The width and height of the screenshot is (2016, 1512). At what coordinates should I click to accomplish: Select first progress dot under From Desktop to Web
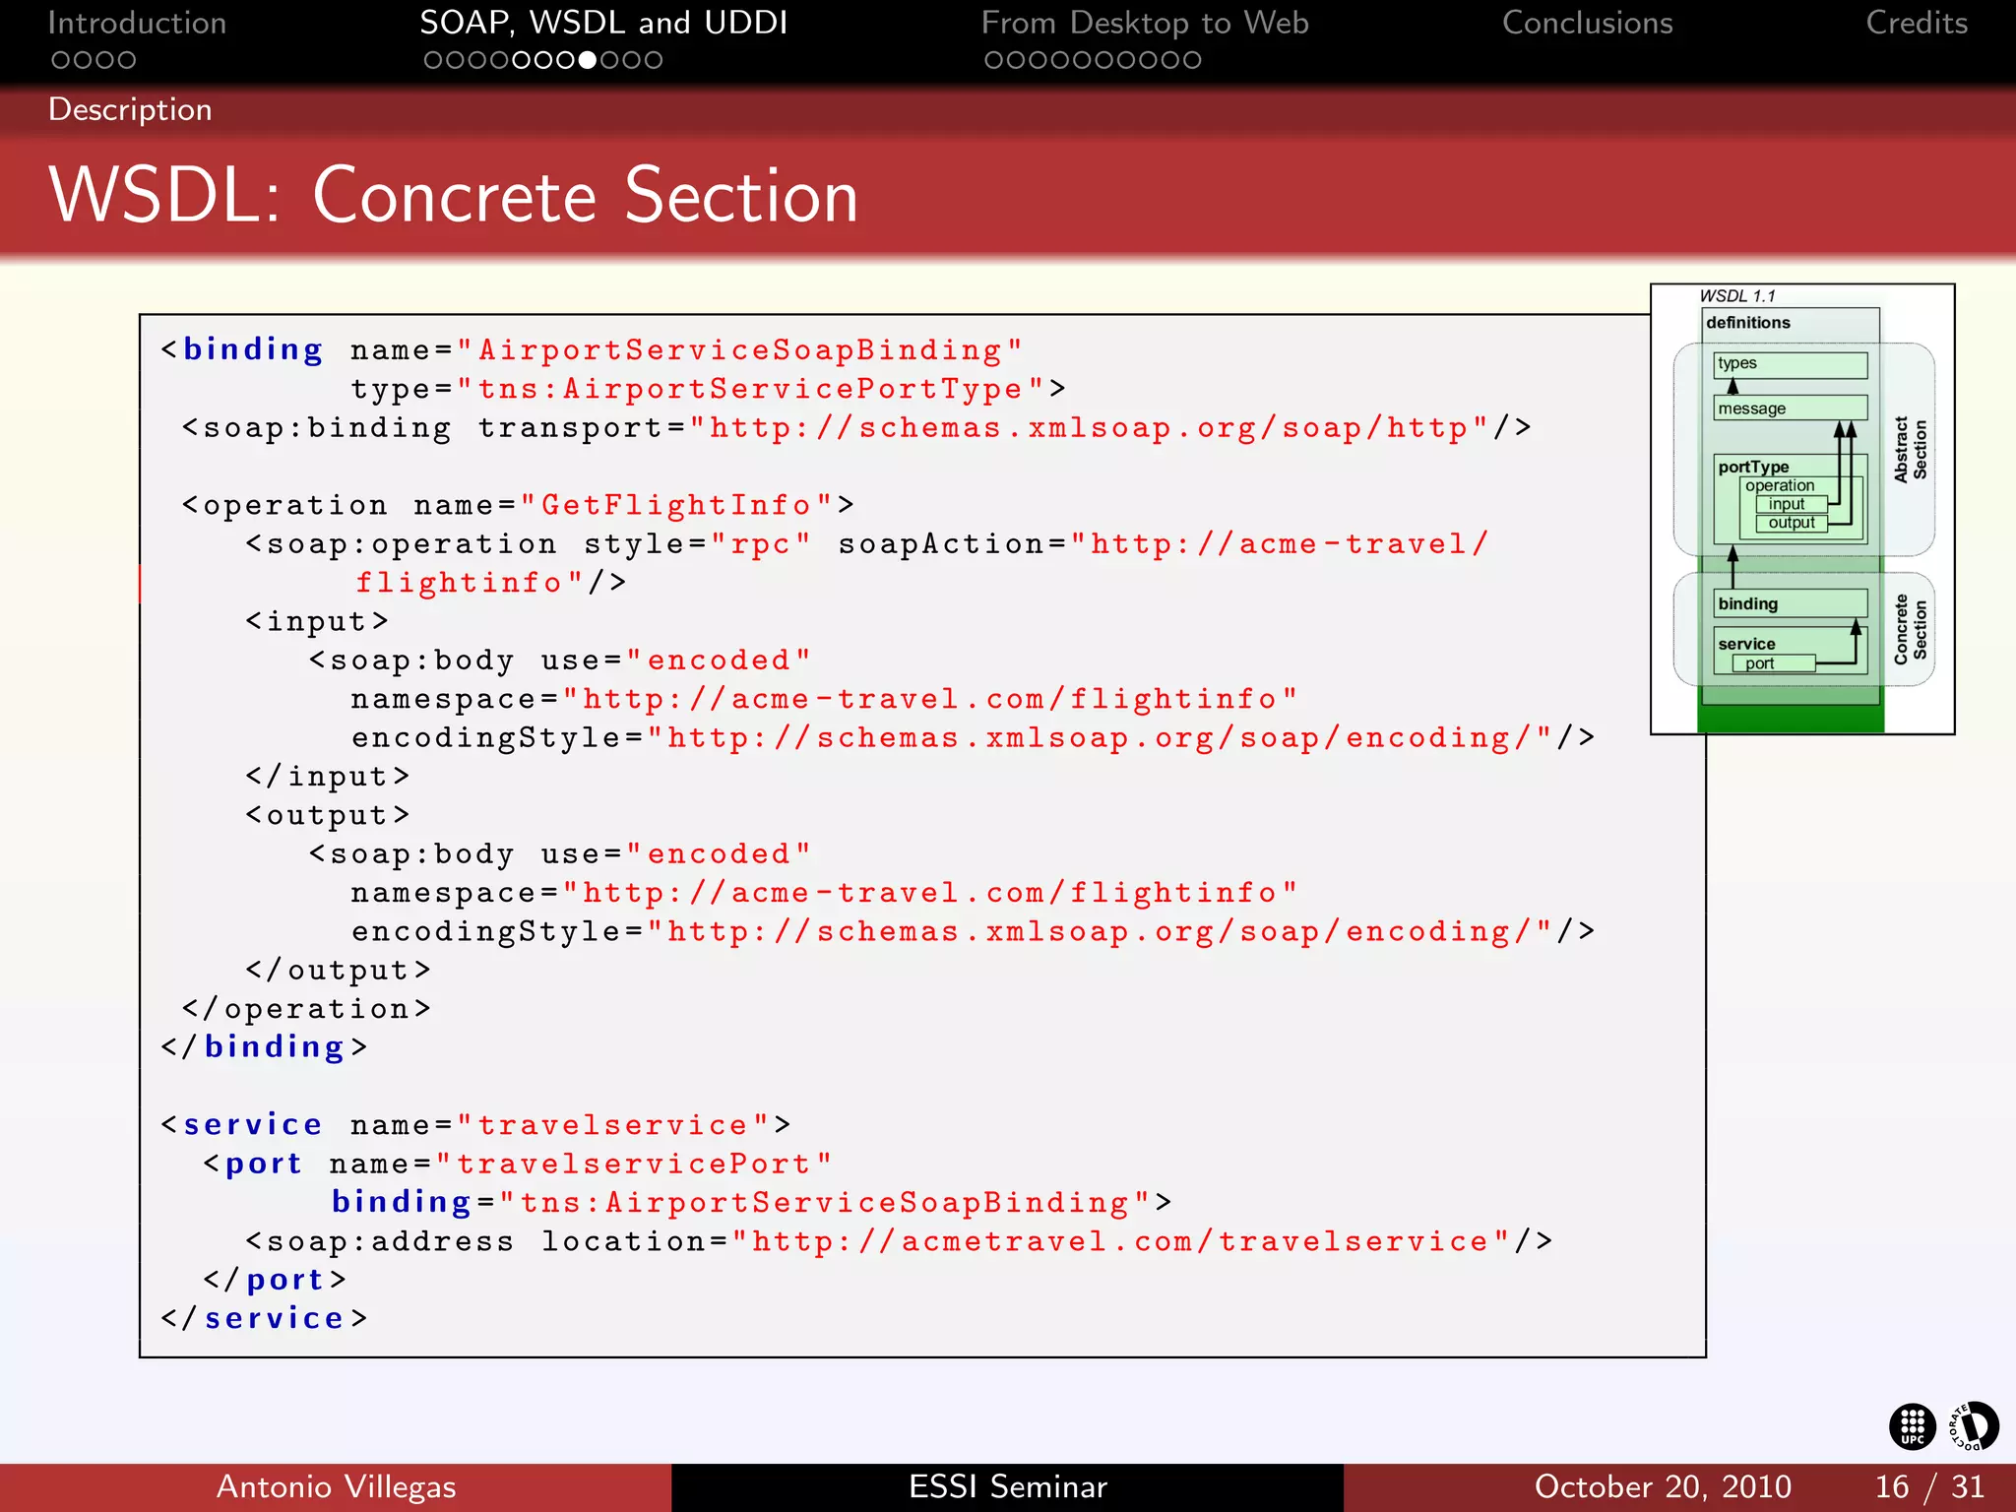[x=994, y=60]
